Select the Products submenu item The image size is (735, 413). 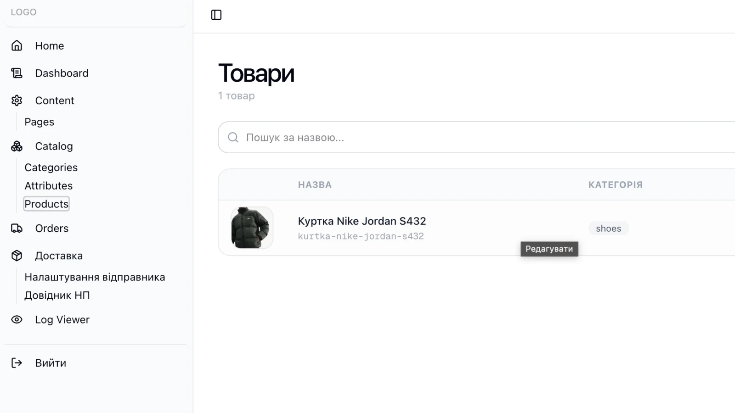[46, 204]
